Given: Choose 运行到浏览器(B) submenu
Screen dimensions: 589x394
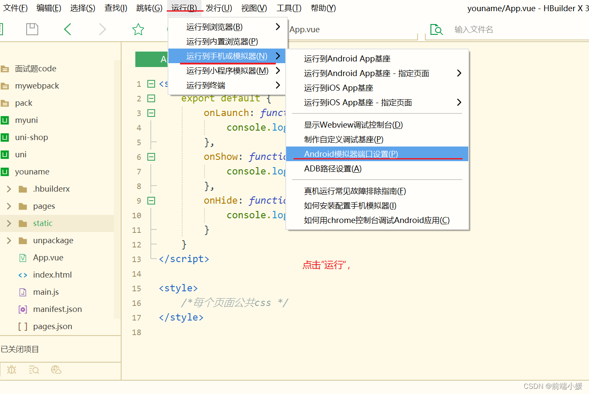Looking at the screenshot, I should [x=227, y=27].
